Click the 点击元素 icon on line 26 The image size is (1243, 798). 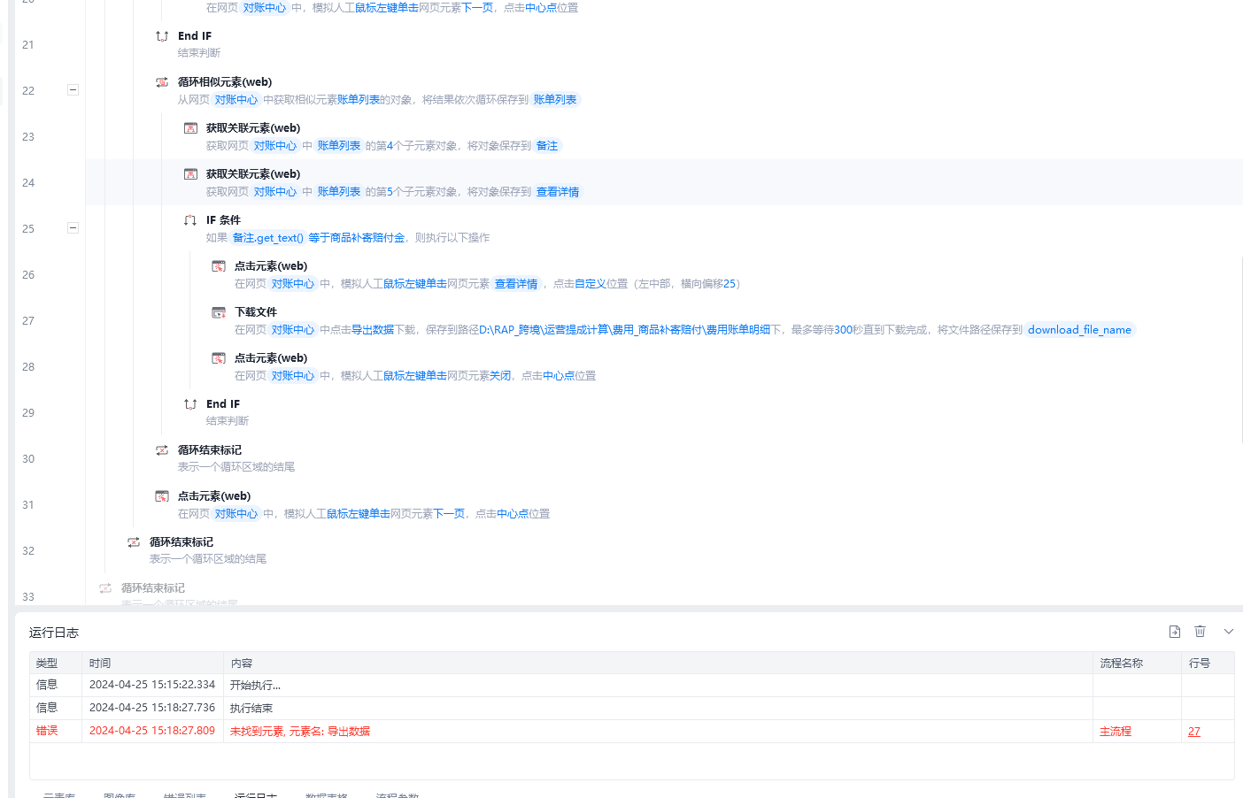coord(219,266)
